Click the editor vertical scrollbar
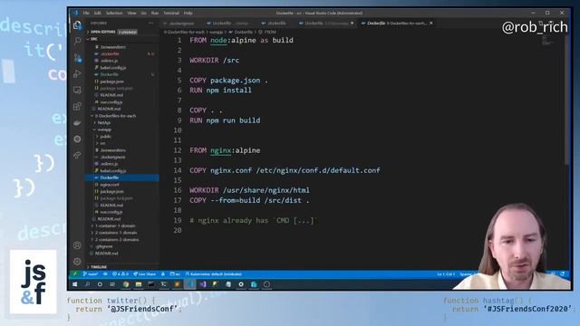 [567, 100]
